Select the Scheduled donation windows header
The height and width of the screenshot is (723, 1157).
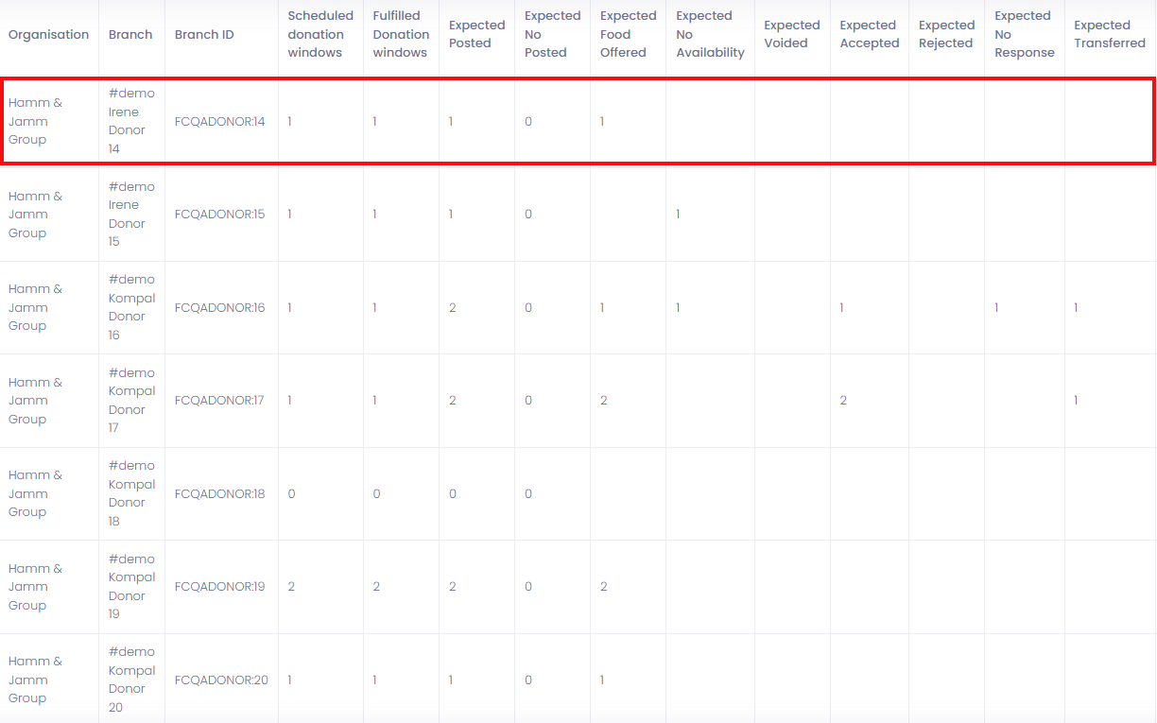tap(320, 34)
